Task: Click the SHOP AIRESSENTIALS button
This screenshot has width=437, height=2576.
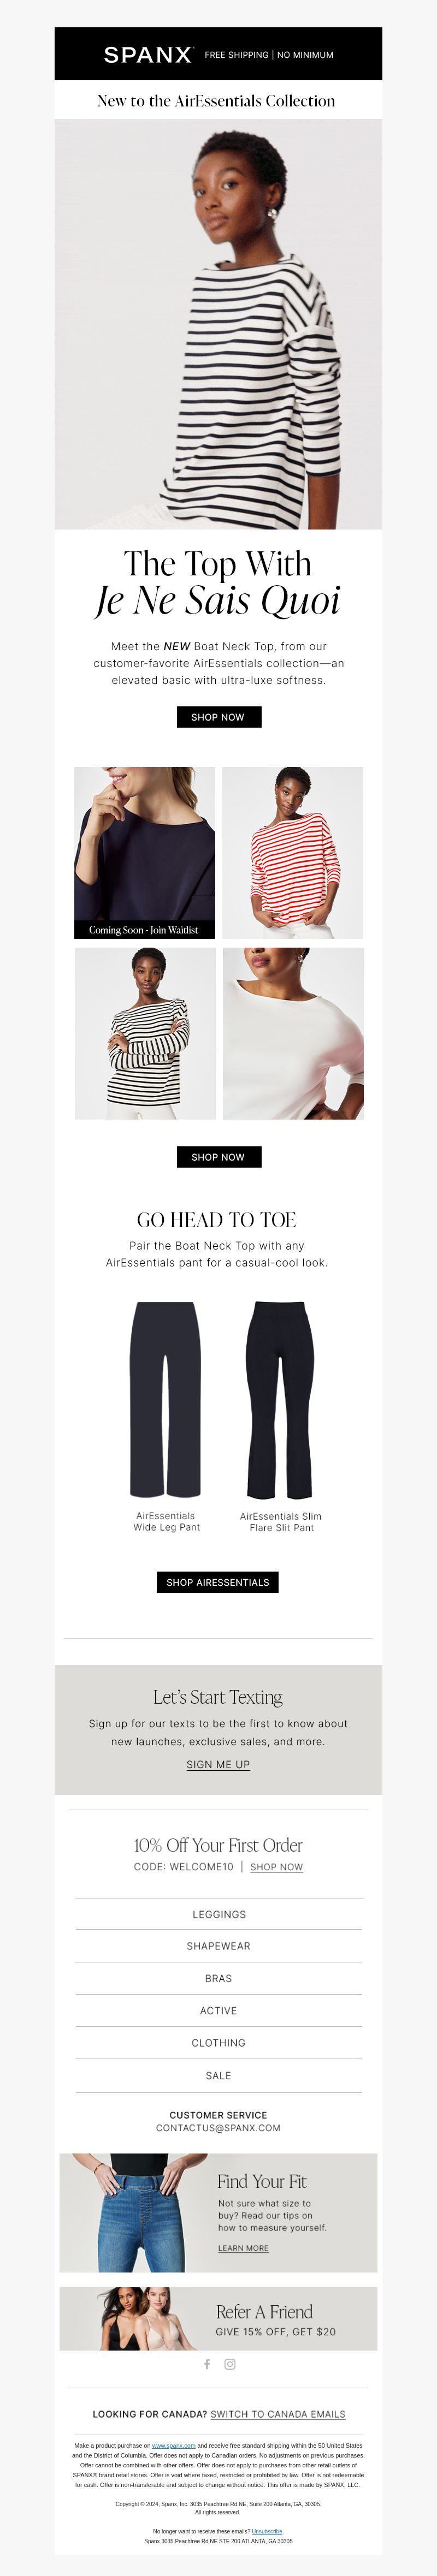Action: [218, 1582]
